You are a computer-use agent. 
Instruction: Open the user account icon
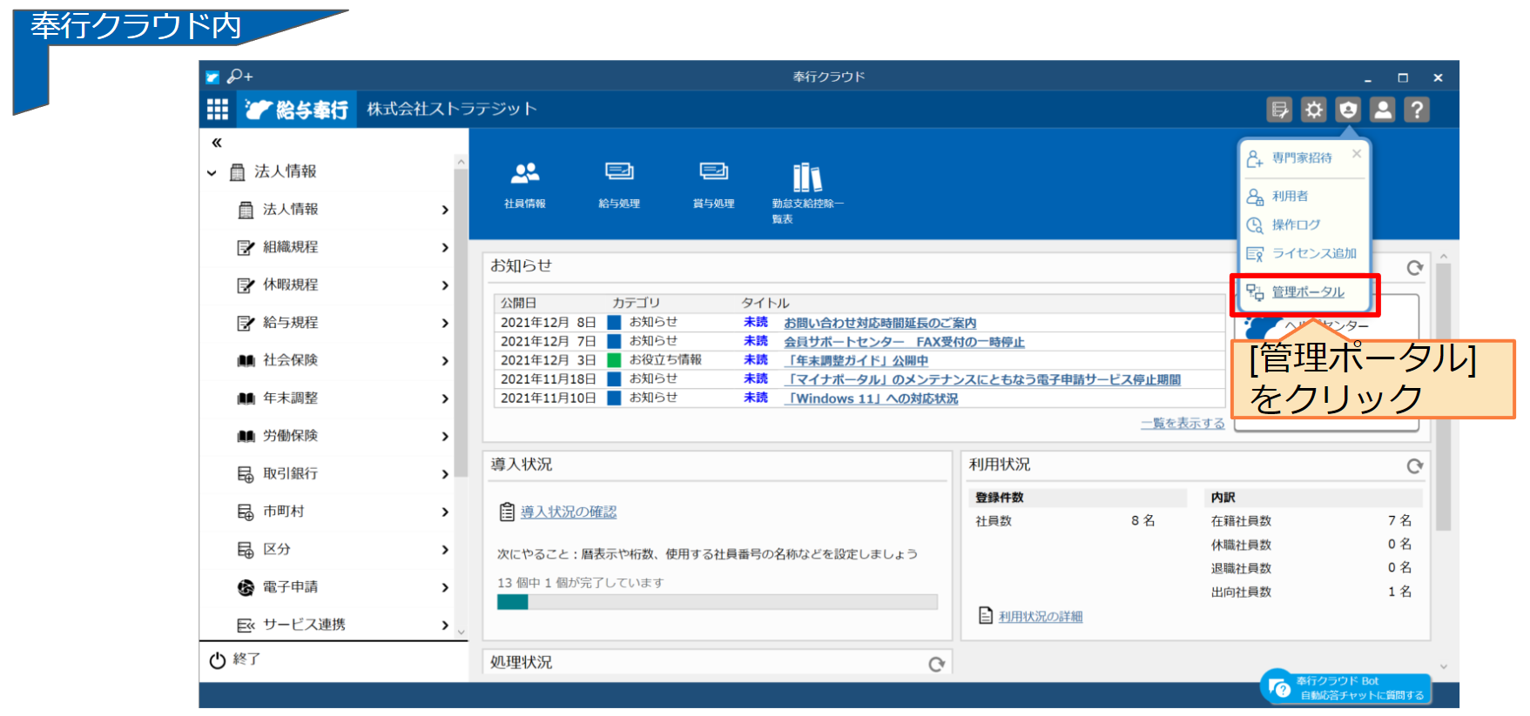coord(1383,110)
